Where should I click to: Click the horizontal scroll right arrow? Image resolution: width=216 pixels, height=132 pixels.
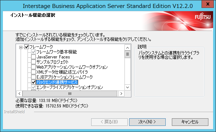[121, 93]
